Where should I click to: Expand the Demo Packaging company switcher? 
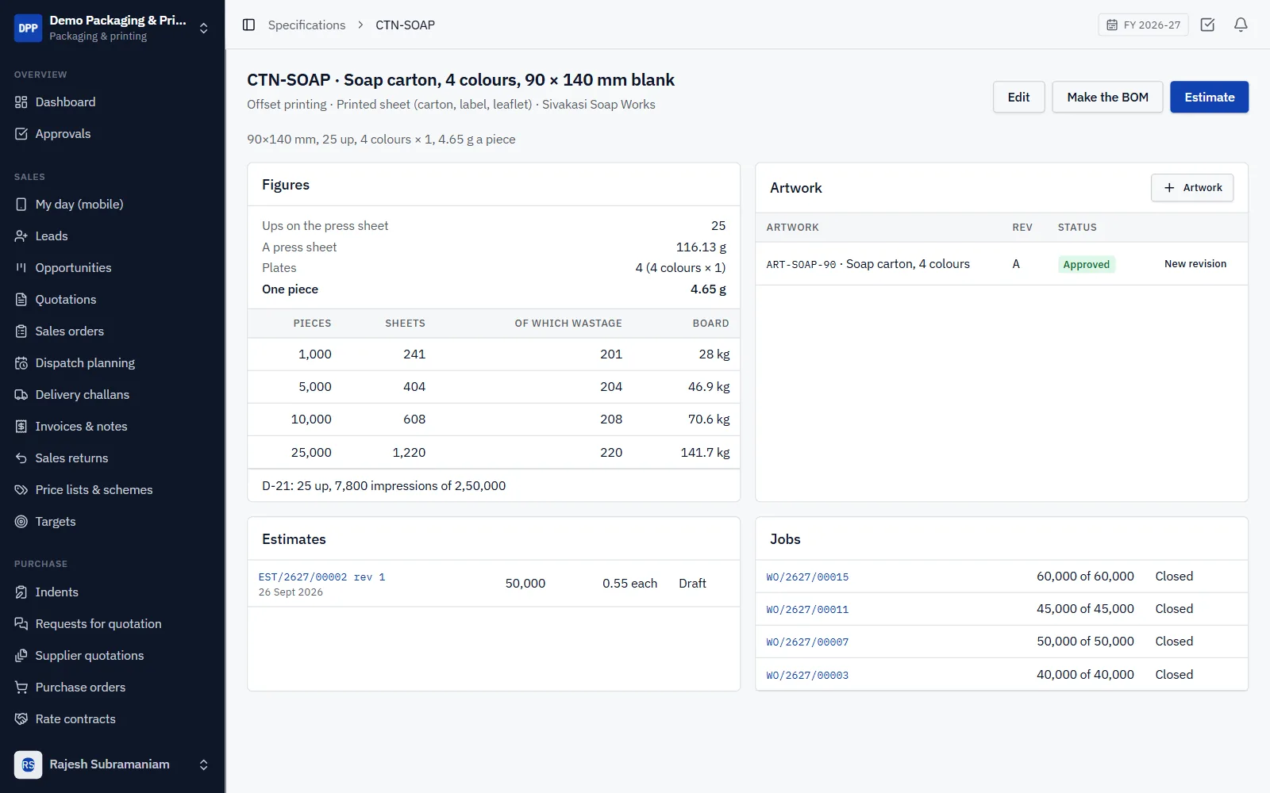112,28
